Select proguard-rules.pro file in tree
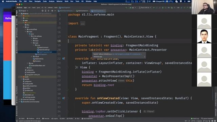Screen dimensions: 217x122 click(x=33, y=75)
